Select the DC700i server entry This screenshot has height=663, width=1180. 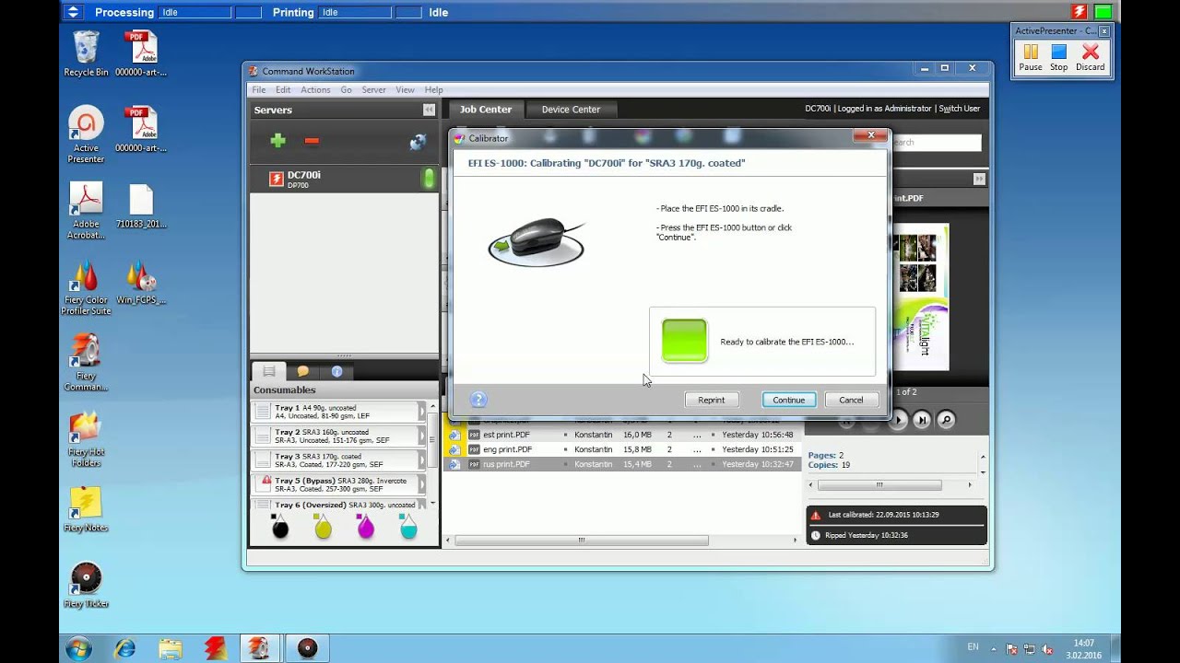point(344,179)
